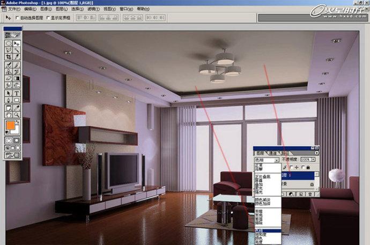Select the Notes tool
370x245 pixels.
click(9, 108)
